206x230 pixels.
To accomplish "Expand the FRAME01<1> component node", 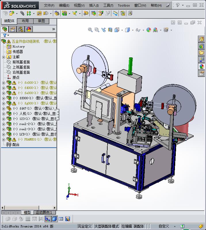I will [3, 140].
